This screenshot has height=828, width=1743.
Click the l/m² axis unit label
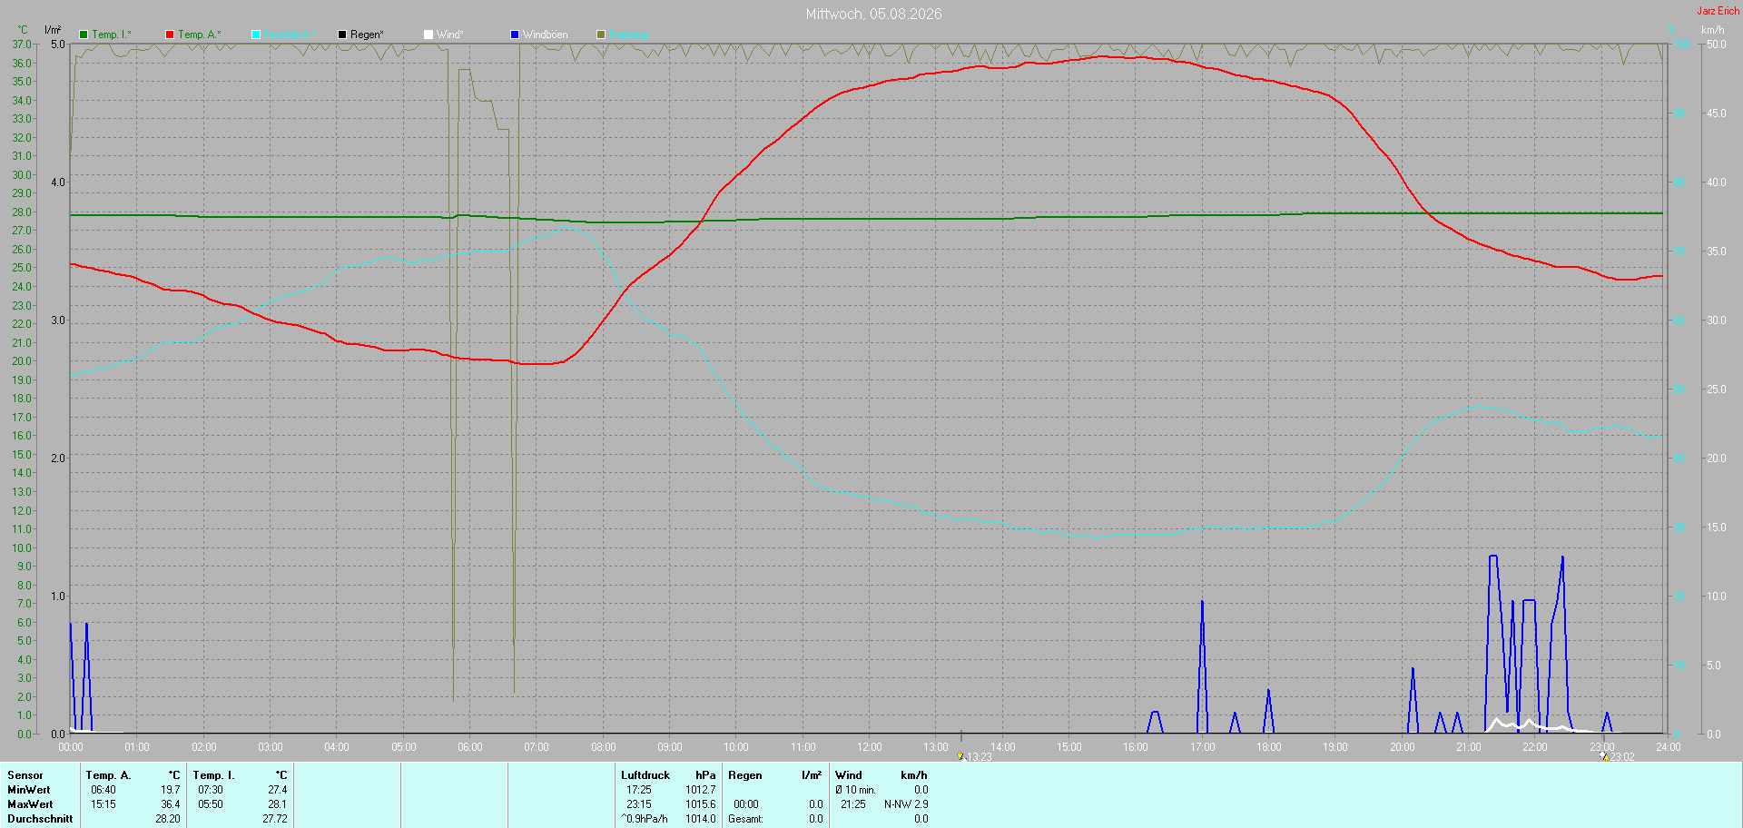click(x=53, y=30)
